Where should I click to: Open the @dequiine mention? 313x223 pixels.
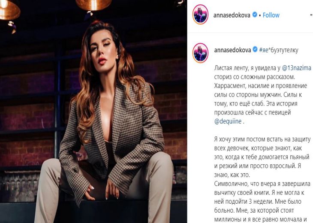point(228,121)
